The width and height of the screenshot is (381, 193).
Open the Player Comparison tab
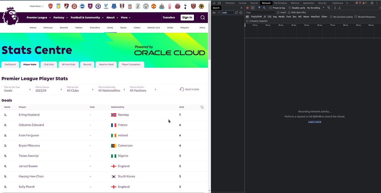tap(131, 64)
